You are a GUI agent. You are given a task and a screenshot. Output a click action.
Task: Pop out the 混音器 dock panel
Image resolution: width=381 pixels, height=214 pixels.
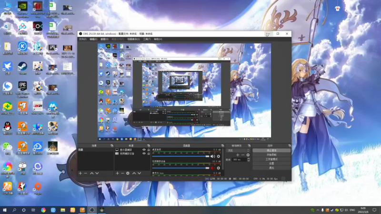click(222, 146)
